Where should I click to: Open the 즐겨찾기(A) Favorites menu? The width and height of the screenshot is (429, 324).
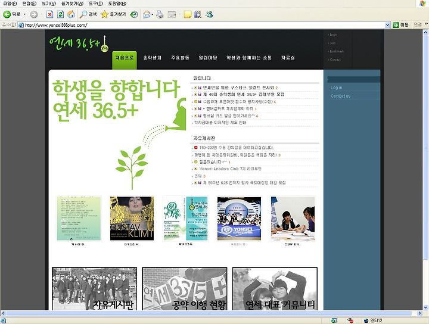pyautogui.click(x=72, y=4)
